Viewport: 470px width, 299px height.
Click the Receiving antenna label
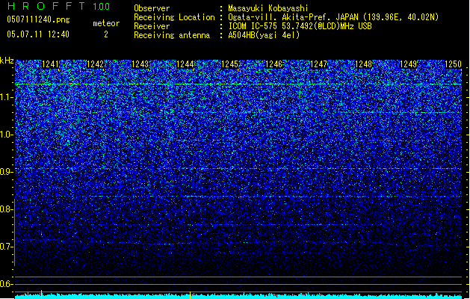[x=172, y=35]
